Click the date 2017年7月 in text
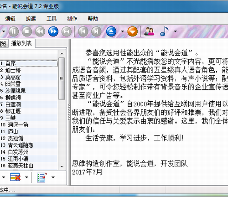 tap(87, 172)
